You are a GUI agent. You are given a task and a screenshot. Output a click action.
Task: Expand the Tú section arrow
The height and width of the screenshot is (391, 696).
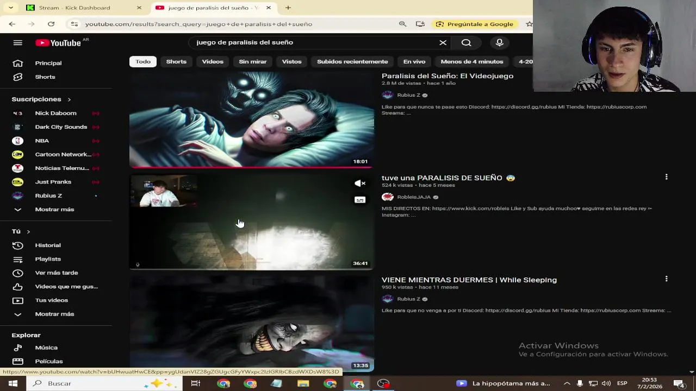pyautogui.click(x=28, y=232)
